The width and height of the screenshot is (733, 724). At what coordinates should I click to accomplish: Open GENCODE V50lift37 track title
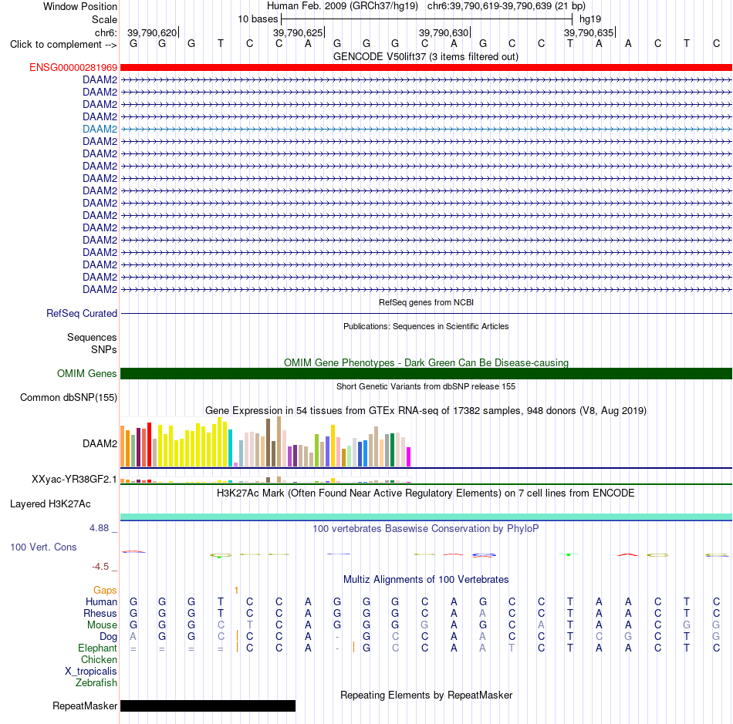pos(425,57)
